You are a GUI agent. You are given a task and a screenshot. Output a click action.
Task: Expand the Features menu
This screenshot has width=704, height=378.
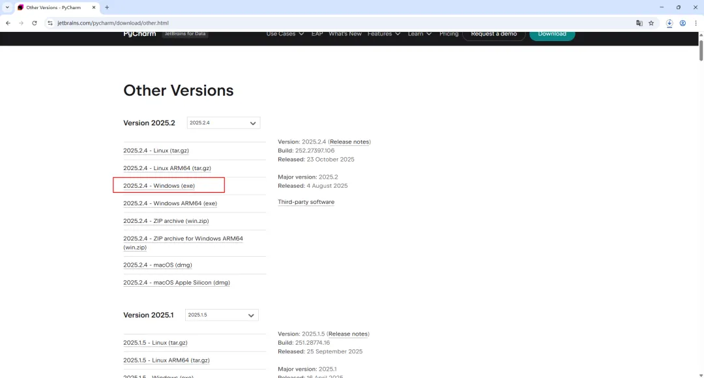[x=384, y=34]
